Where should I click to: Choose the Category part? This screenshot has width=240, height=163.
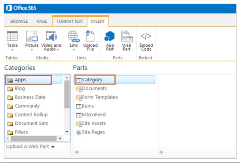coord(92,80)
